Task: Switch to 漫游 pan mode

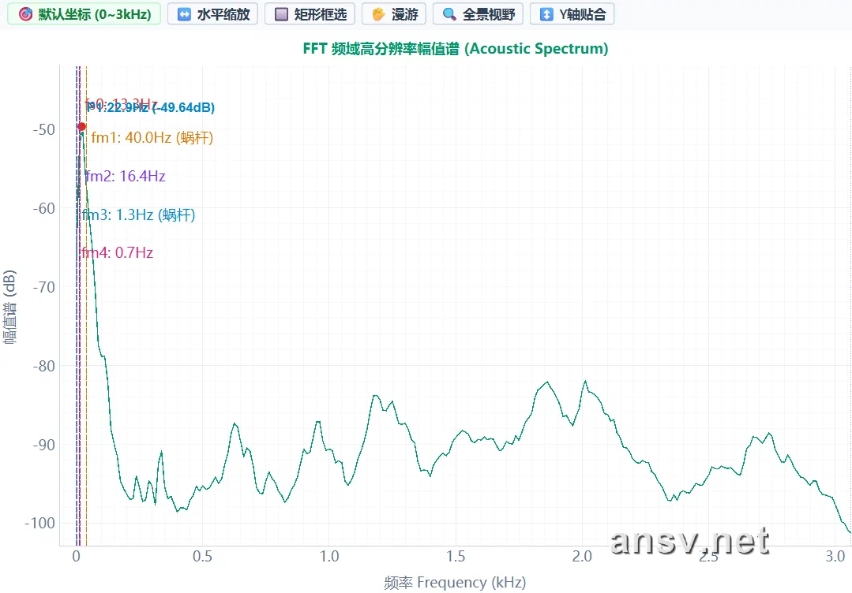Action: point(394,14)
